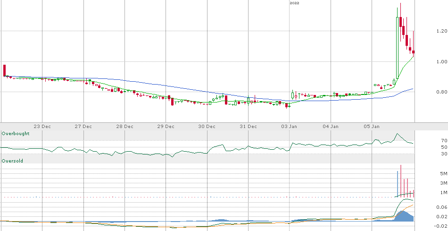This screenshot has width=448, height=231.
Task: Click the RSI 30 level label
Action: coord(444,154)
